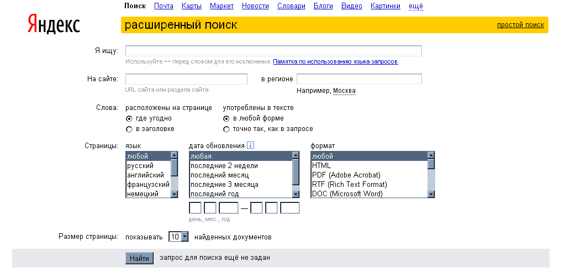570x272 pixels.
Task: Click language list scroll-down arrow
Action: click(x=174, y=194)
